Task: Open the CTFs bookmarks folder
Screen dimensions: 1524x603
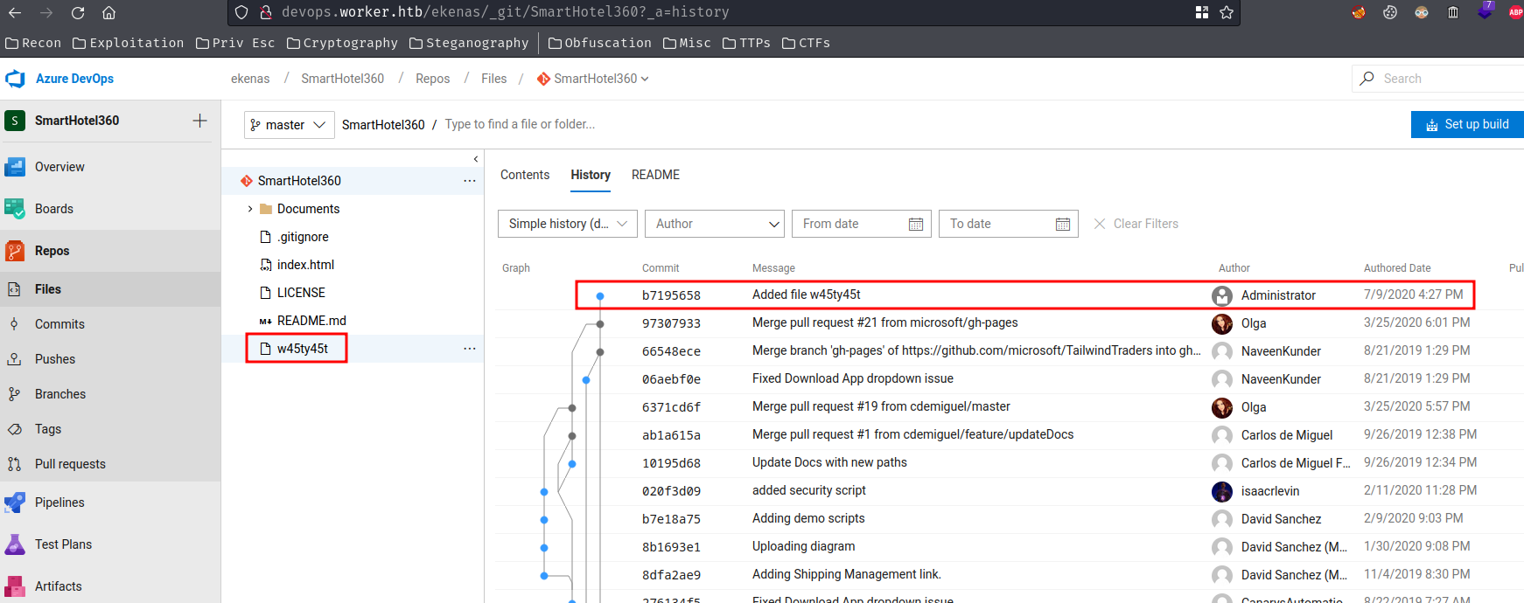Action: (x=806, y=43)
